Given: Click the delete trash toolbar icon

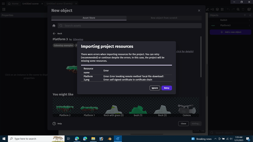Looking at the screenshot, I should 243,10.
